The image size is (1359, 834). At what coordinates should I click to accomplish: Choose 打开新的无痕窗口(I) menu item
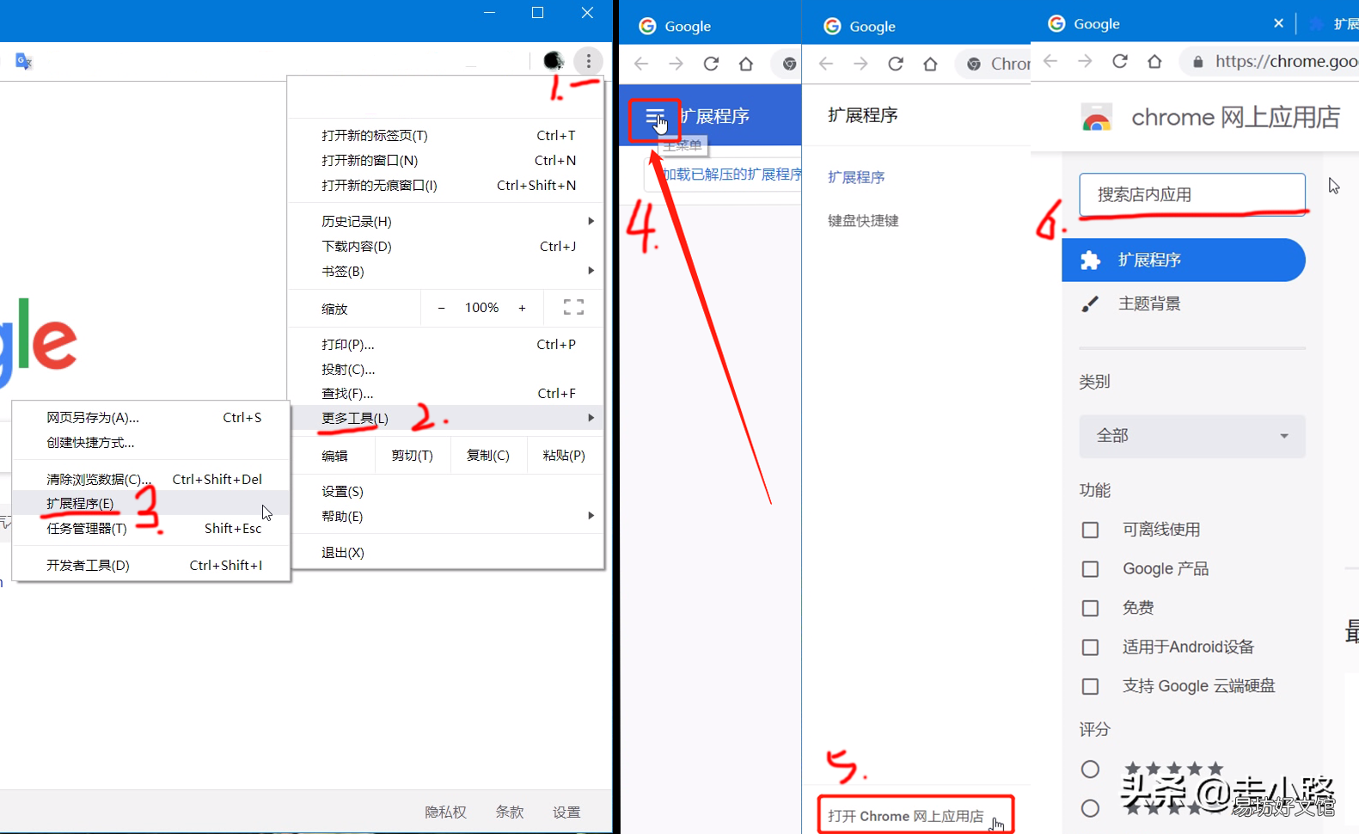[x=447, y=185]
